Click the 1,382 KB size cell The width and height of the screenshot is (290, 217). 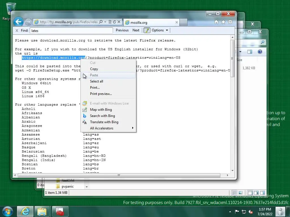point(249,68)
